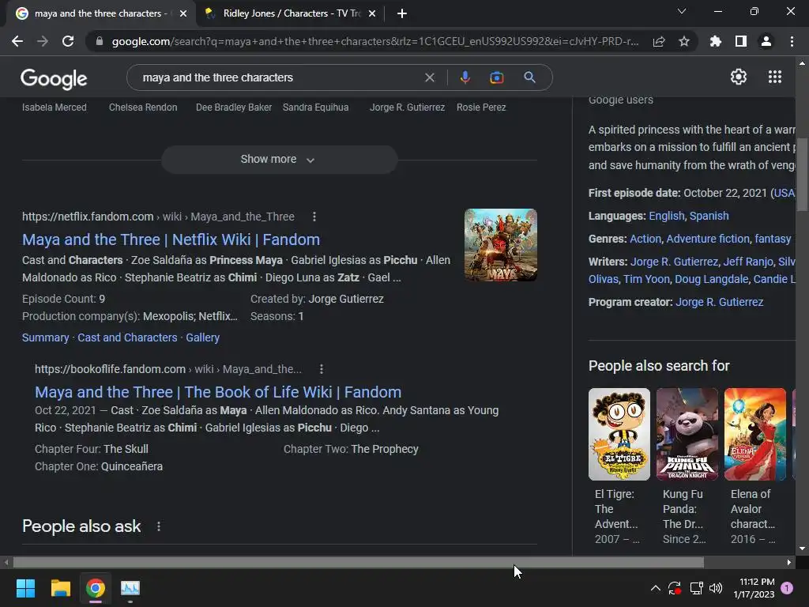Follow the Summary sitelink

(45, 337)
